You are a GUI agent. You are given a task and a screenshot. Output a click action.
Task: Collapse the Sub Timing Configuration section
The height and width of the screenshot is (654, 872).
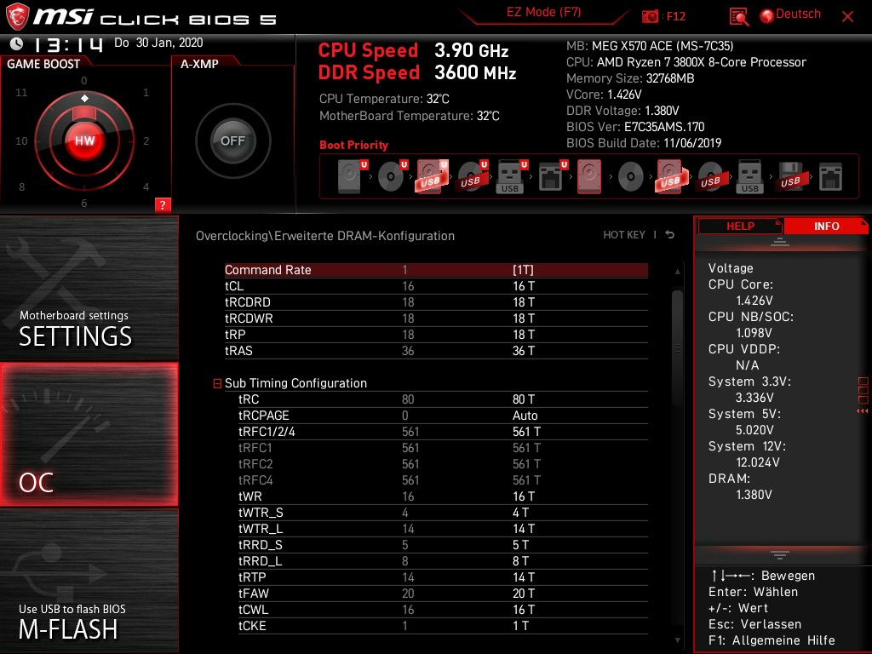tap(217, 383)
